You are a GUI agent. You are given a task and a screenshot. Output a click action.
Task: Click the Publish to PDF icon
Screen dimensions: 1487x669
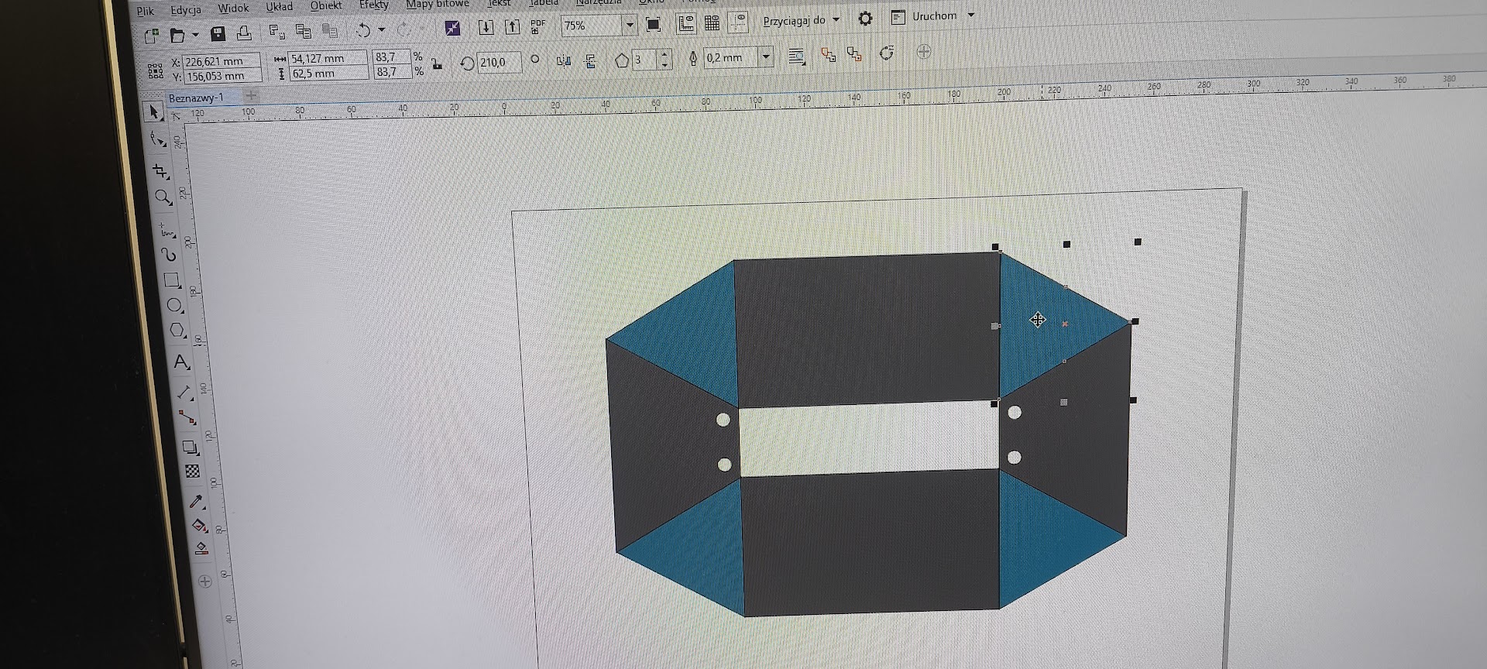538,26
